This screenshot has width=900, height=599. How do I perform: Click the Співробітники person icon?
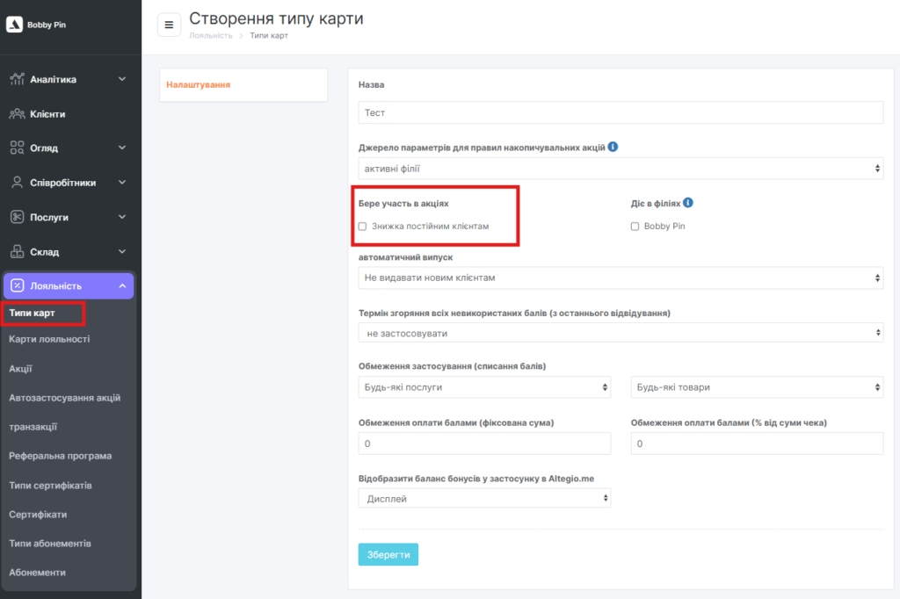pyautogui.click(x=17, y=183)
